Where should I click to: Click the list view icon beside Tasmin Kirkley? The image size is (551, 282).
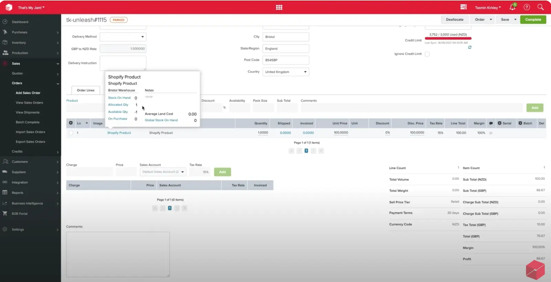pos(464,7)
